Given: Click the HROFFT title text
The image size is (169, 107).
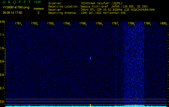Looking at the screenshot, I should point(17,2).
